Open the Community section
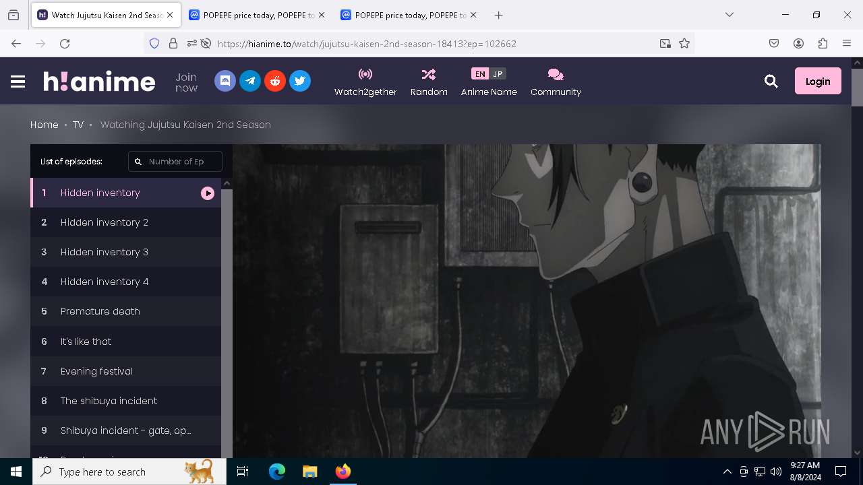This screenshot has width=863, height=485. click(556, 82)
